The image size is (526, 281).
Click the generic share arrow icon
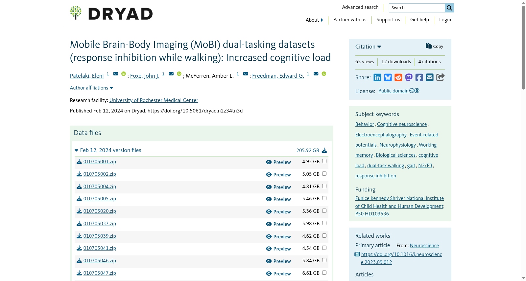[x=440, y=77]
